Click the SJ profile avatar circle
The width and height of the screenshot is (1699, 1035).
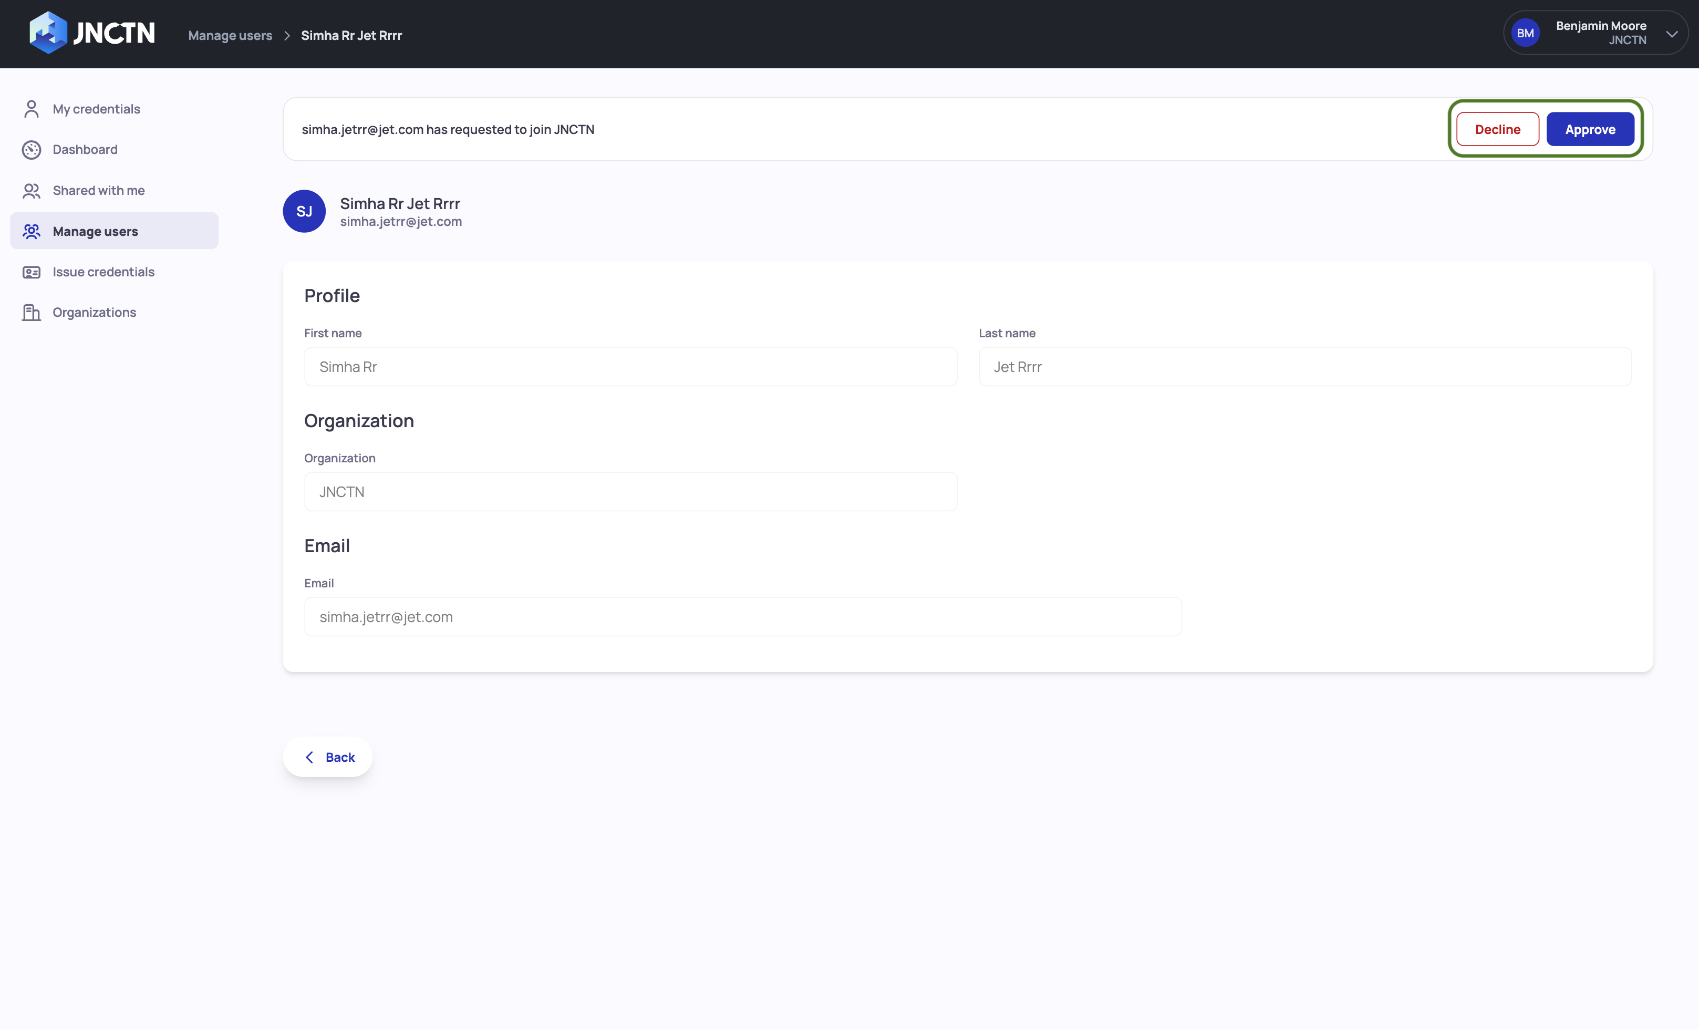tap(304, 211)
